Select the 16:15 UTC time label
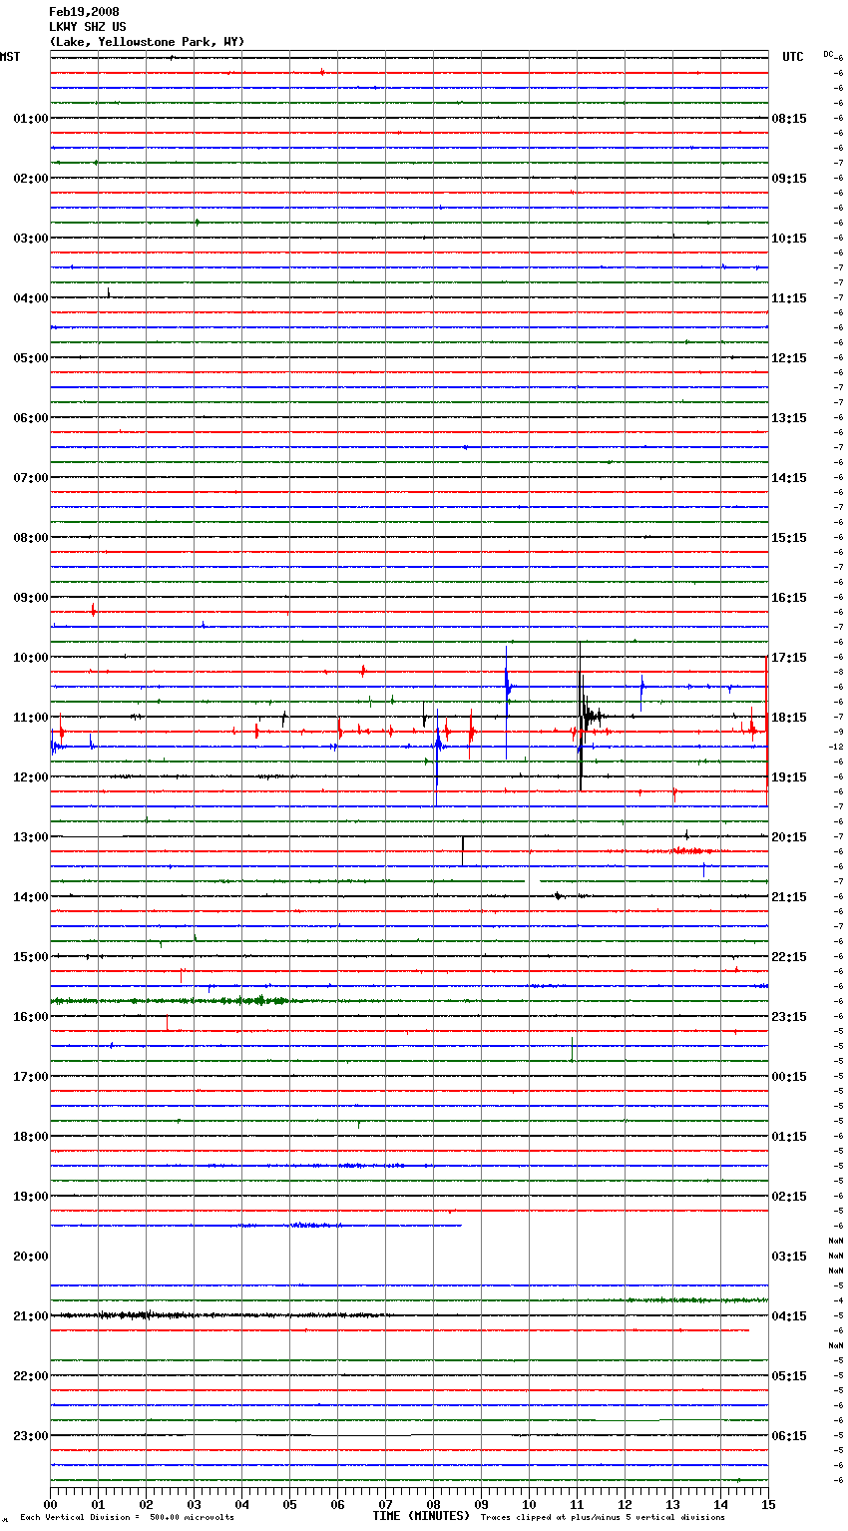 click(x=789, y=598)
